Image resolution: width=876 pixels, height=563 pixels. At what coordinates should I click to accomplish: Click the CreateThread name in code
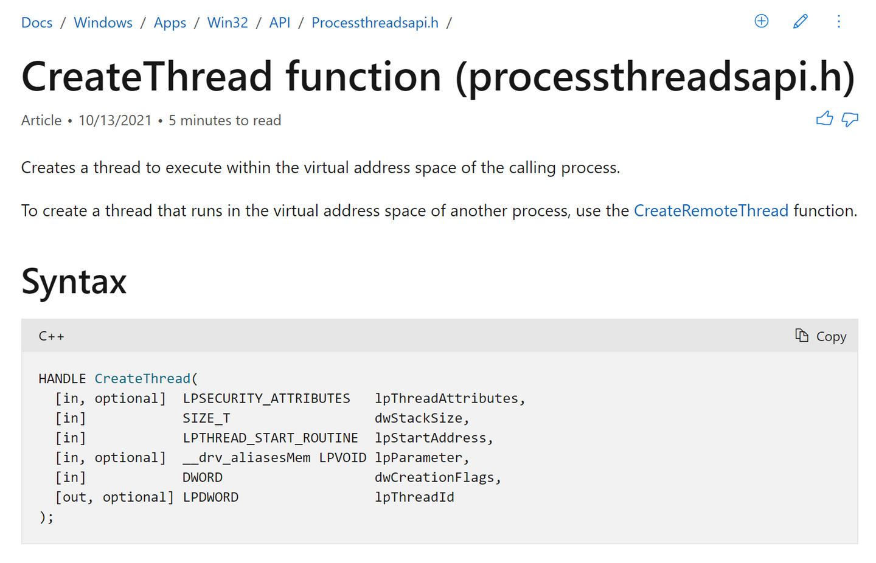(x=142, y=378)
